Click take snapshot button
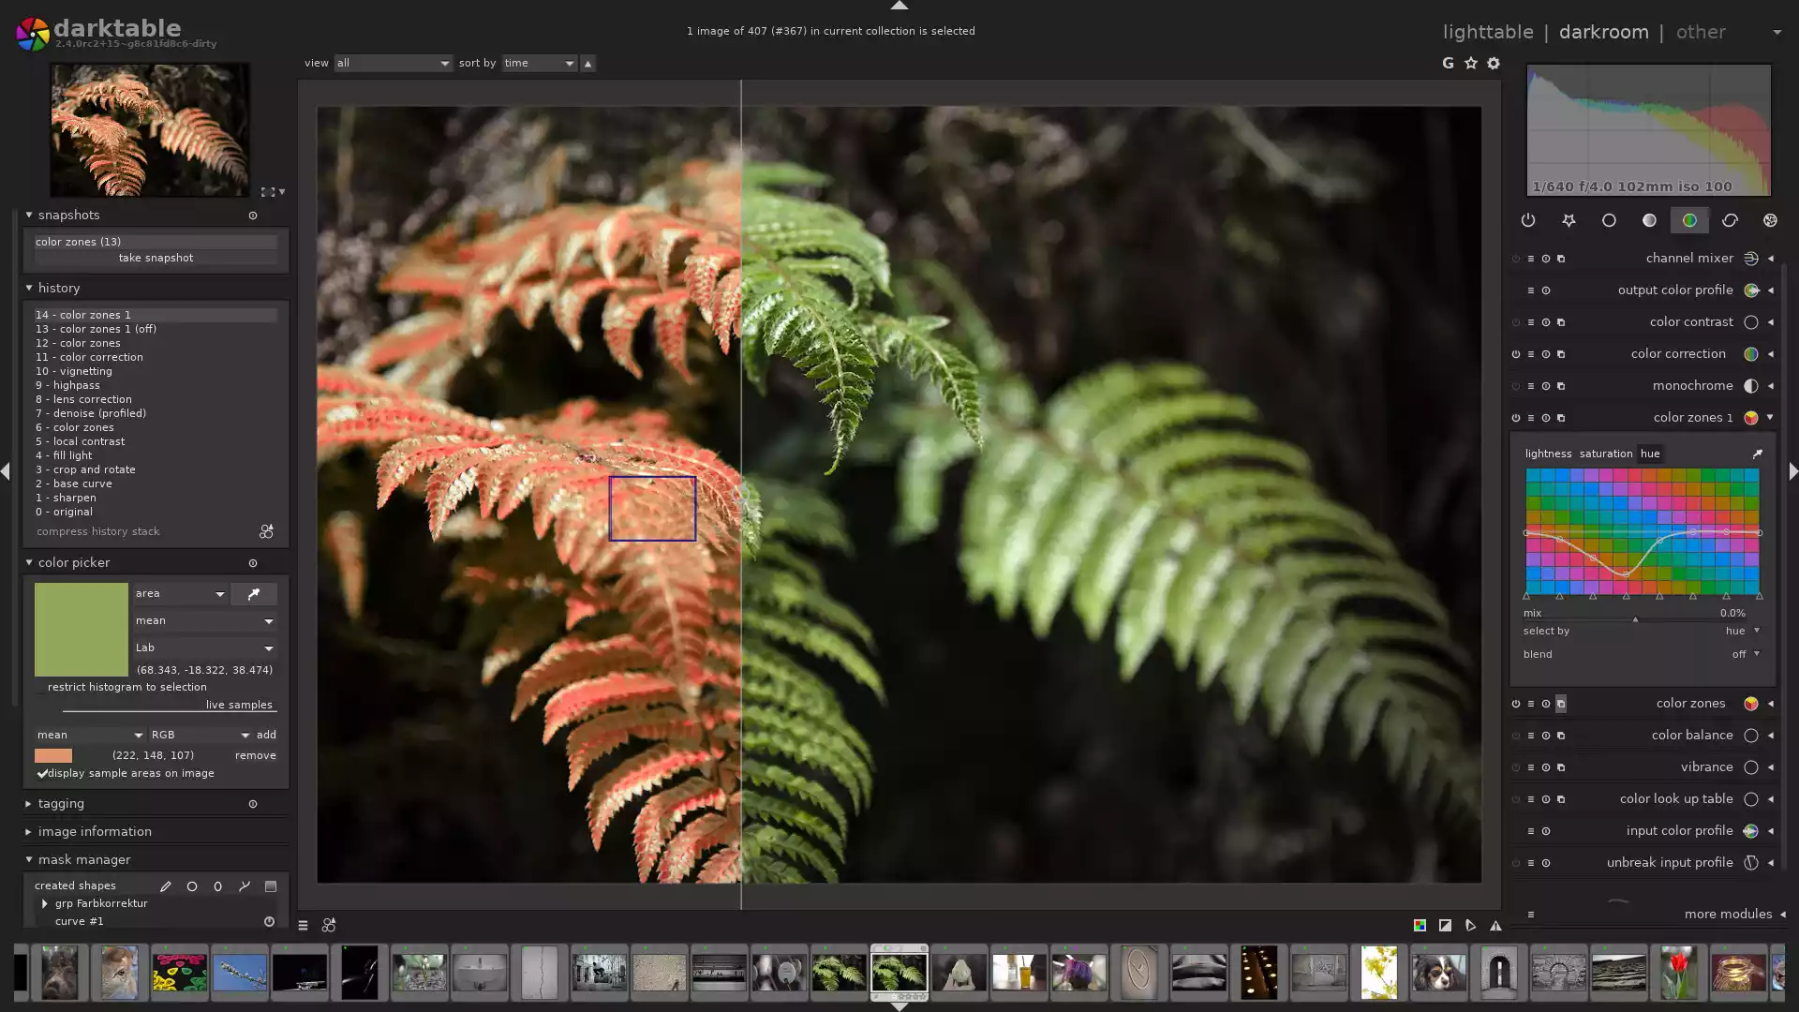This screenshot has width=1799, height=1012. click(x=154, y=257)
